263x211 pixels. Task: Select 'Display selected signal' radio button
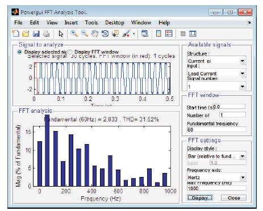19,52
